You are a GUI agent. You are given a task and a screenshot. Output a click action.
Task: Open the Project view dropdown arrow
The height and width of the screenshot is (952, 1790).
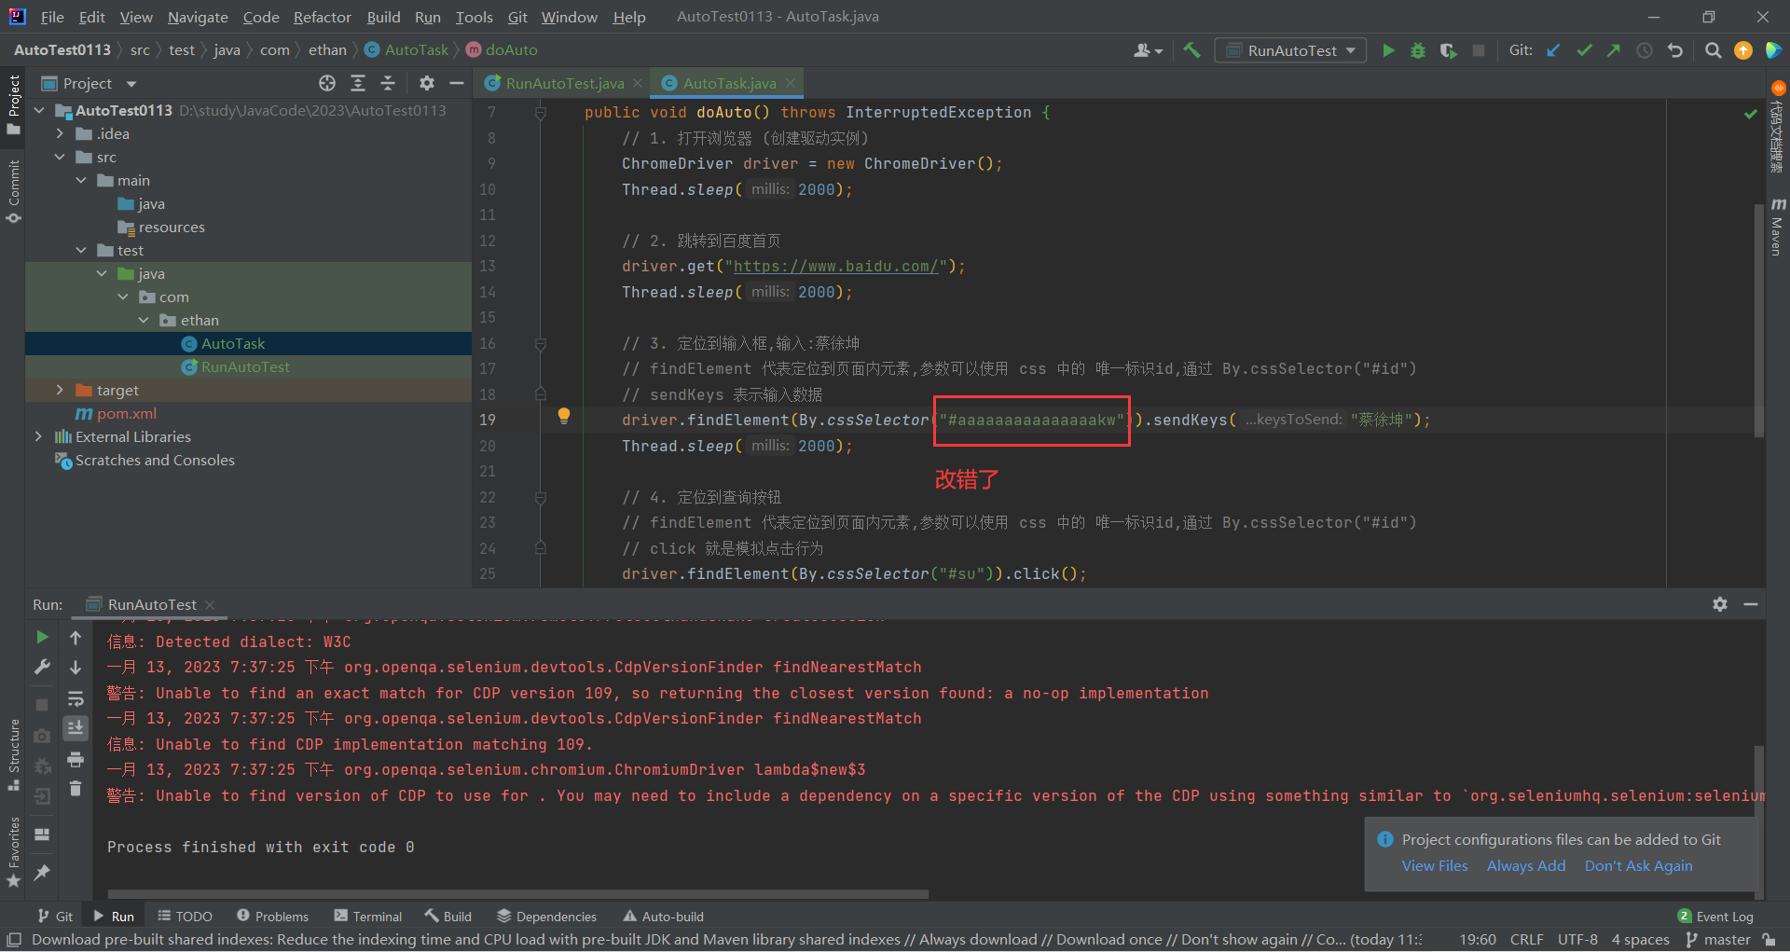pyautogui.click(x=131, y=84)
